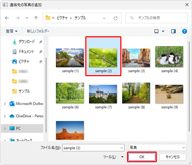192x165 pixels.
Task: Open ピクチャ in the sidebar
Action: pos(24,62)
